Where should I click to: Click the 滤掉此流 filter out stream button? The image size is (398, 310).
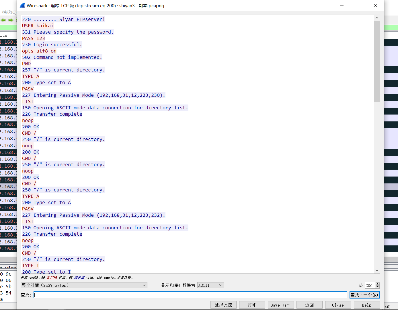click(223, 305)
